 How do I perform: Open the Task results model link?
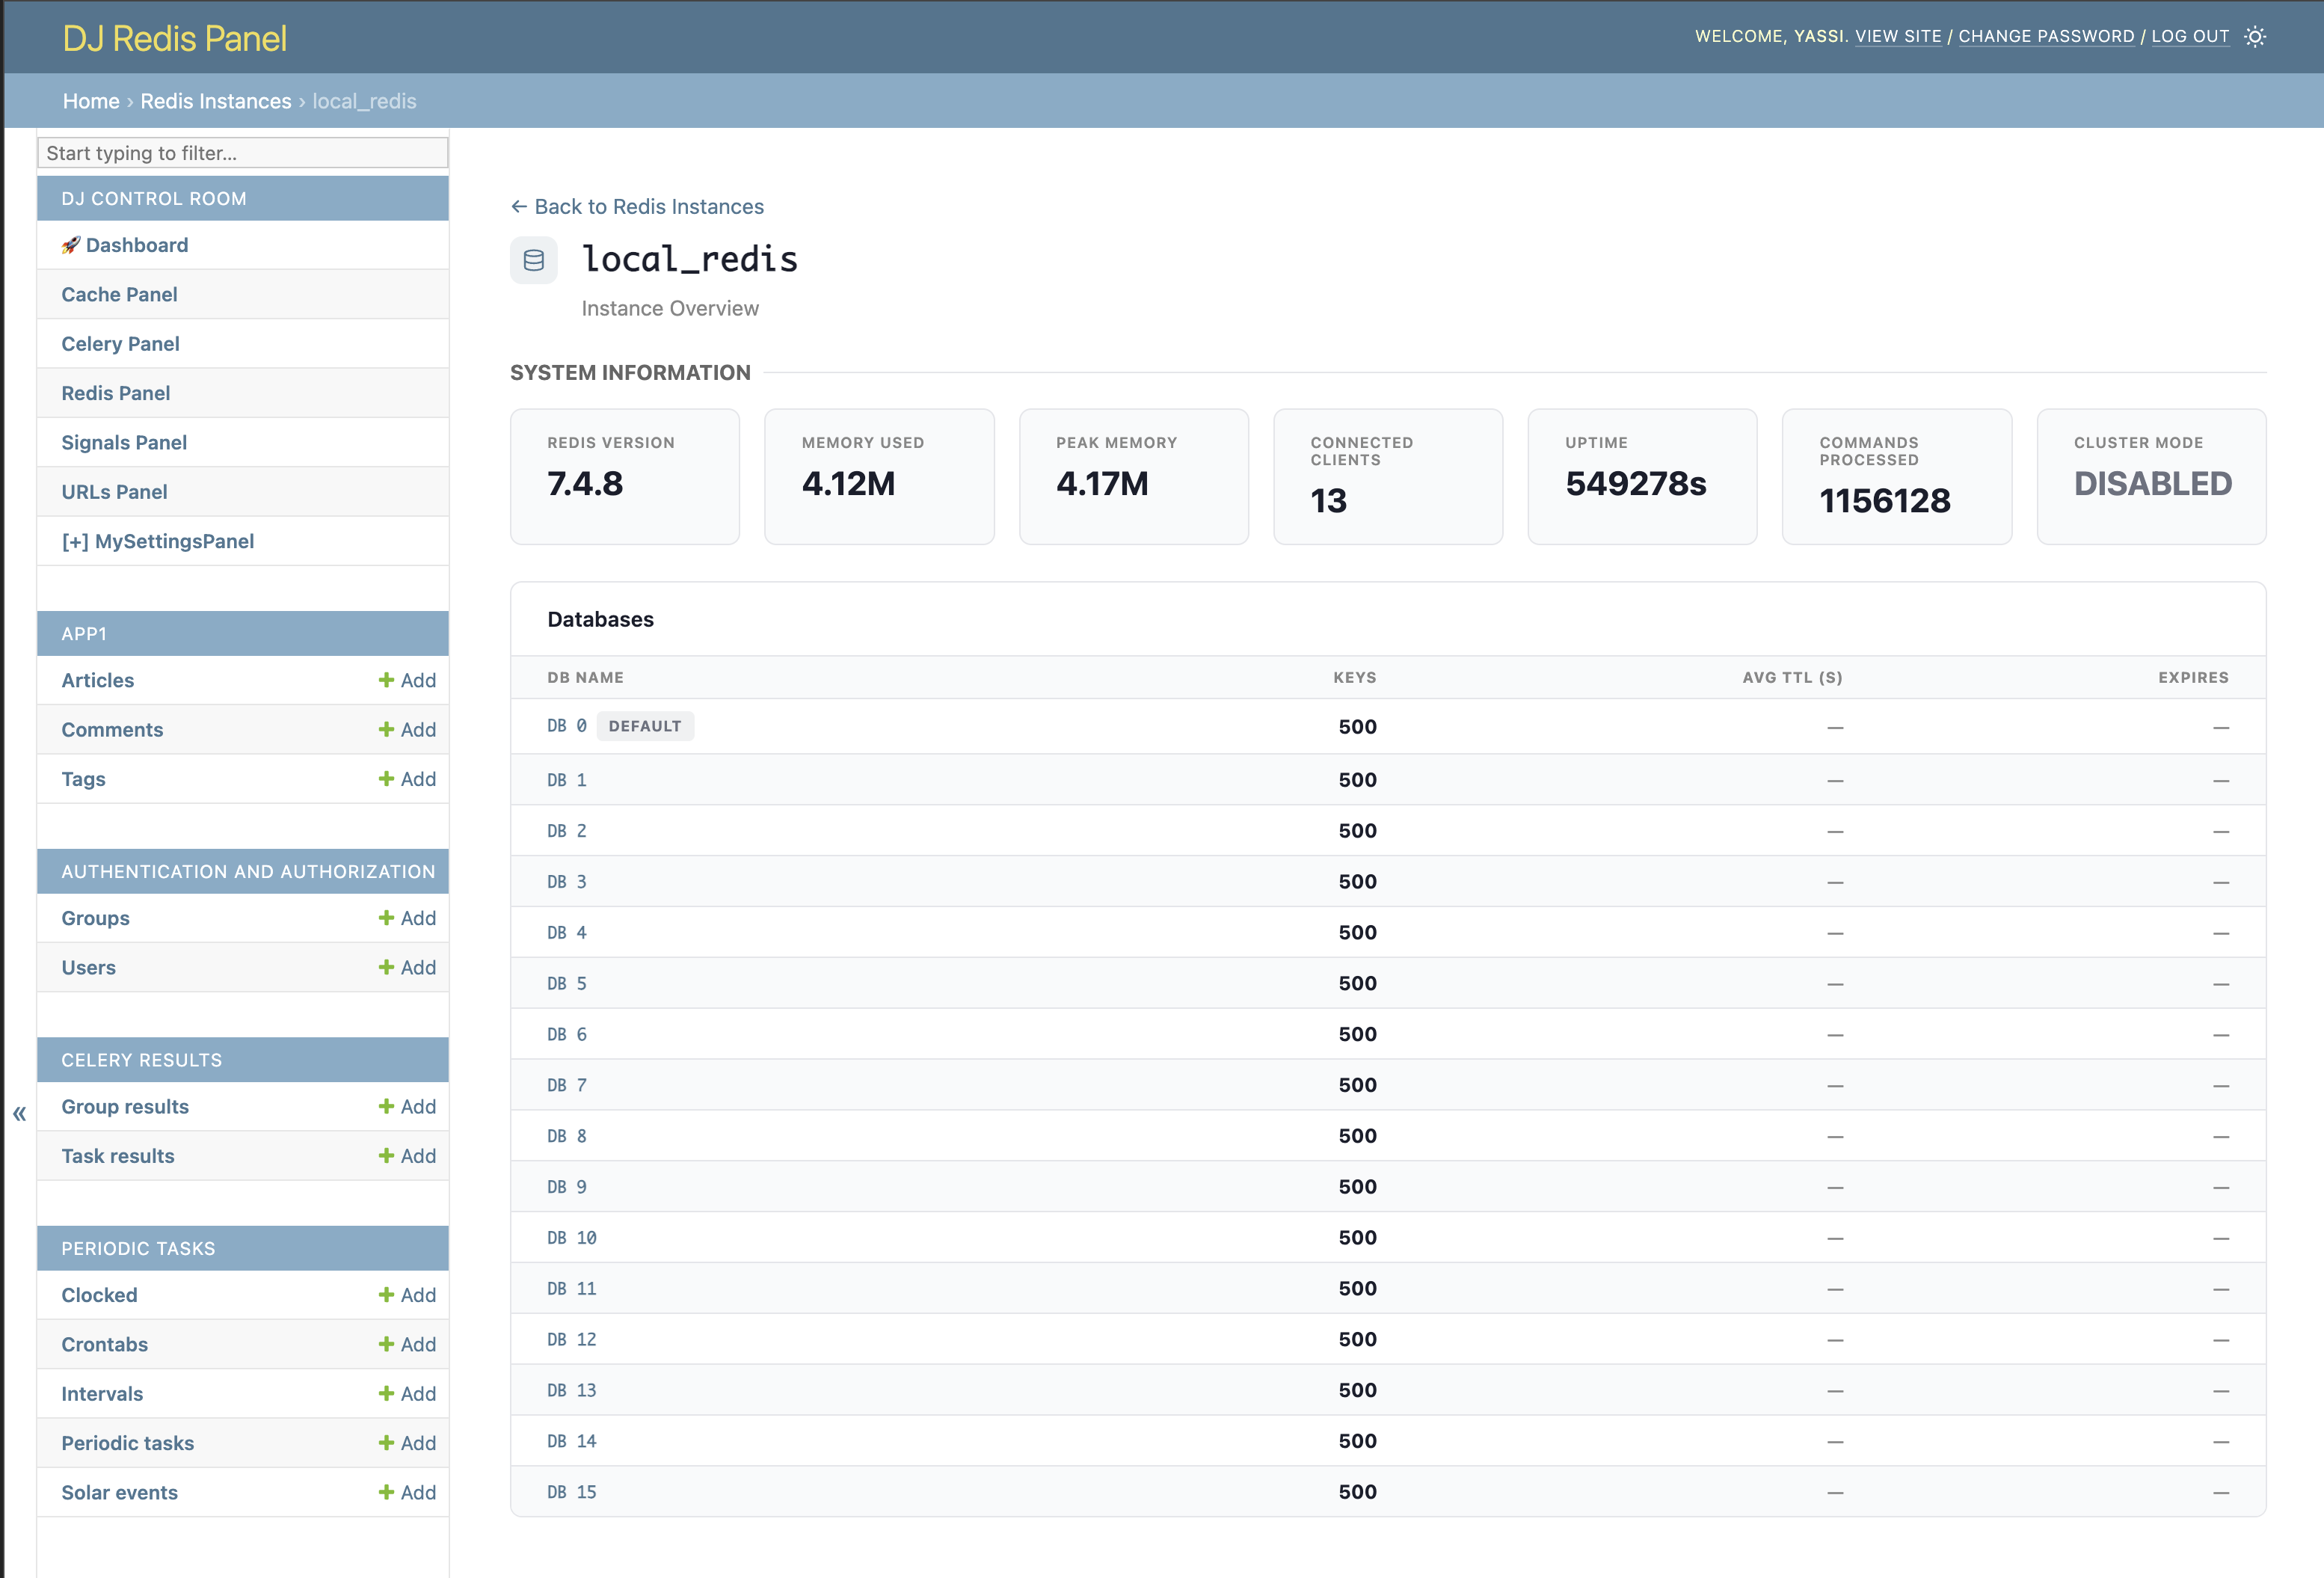pyautogui.click(x=118, y=1156)
